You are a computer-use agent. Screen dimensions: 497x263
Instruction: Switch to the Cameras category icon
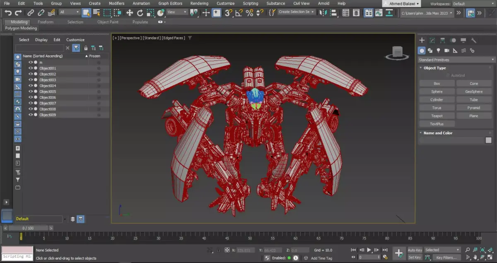point(446,51)
